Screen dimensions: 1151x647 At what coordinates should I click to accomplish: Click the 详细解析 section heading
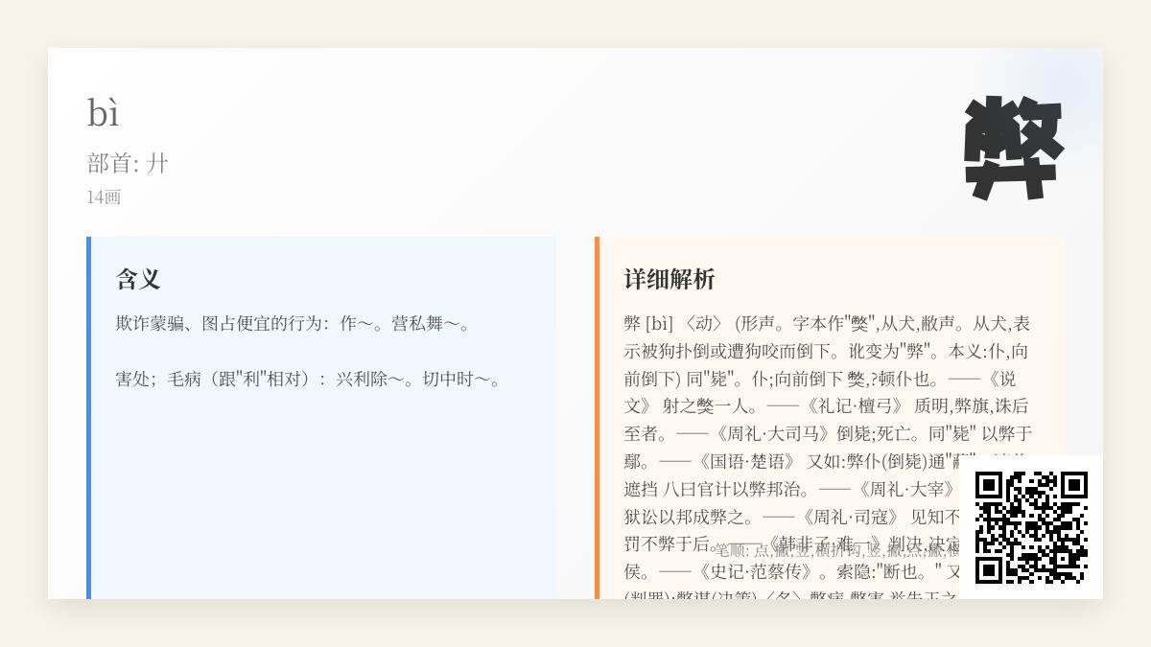point(669,280)
